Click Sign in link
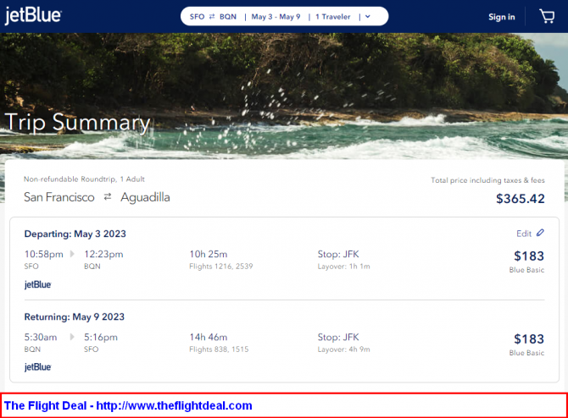The width and height of the screenshot is (568, 418). [x=501, y=17]
